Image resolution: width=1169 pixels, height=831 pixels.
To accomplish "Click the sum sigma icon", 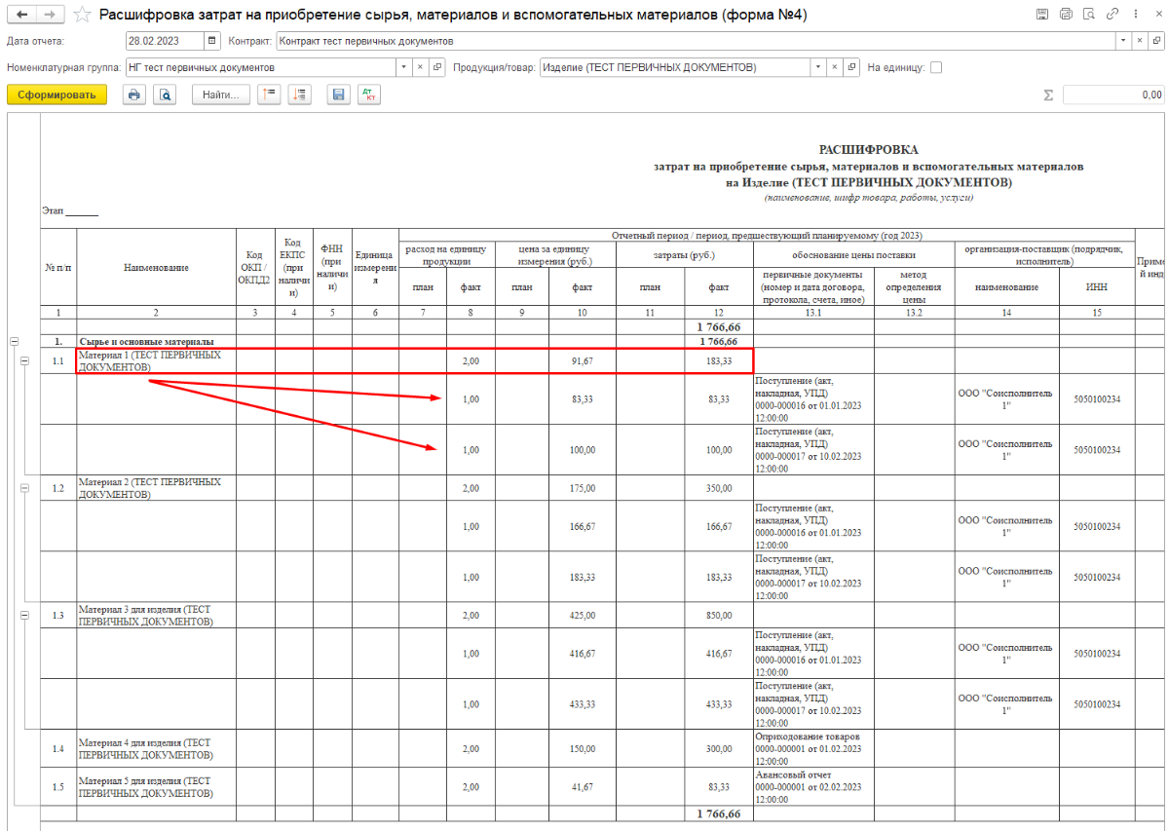I will tap(1048, 95).
